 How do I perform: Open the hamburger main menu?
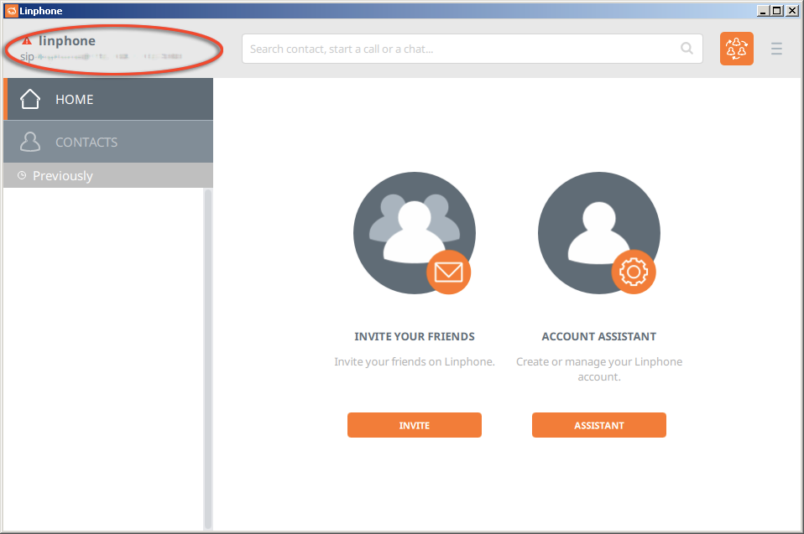point(776,49)
